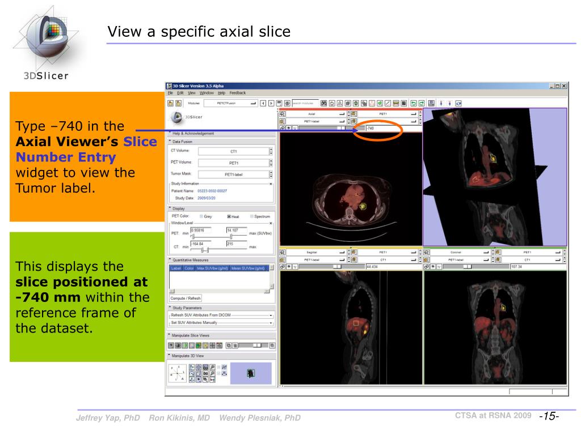Click the Compute / Refresh button
This screenshot has height=435, width=581.
coord(186,298)
